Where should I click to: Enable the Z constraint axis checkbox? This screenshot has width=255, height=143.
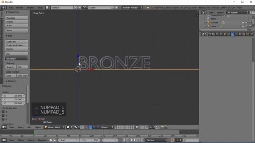(x=3, y=119)
